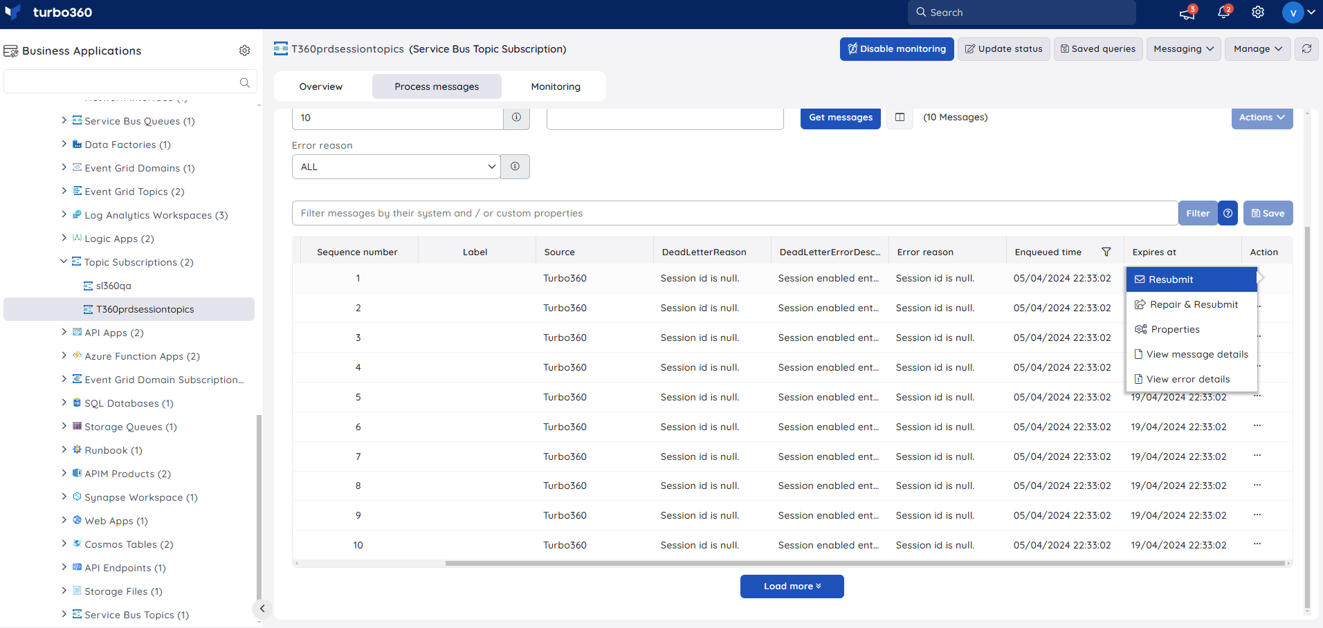Open action ellipsis for sequence number 8
1323x628 pixels.
tap(1257, 485)
